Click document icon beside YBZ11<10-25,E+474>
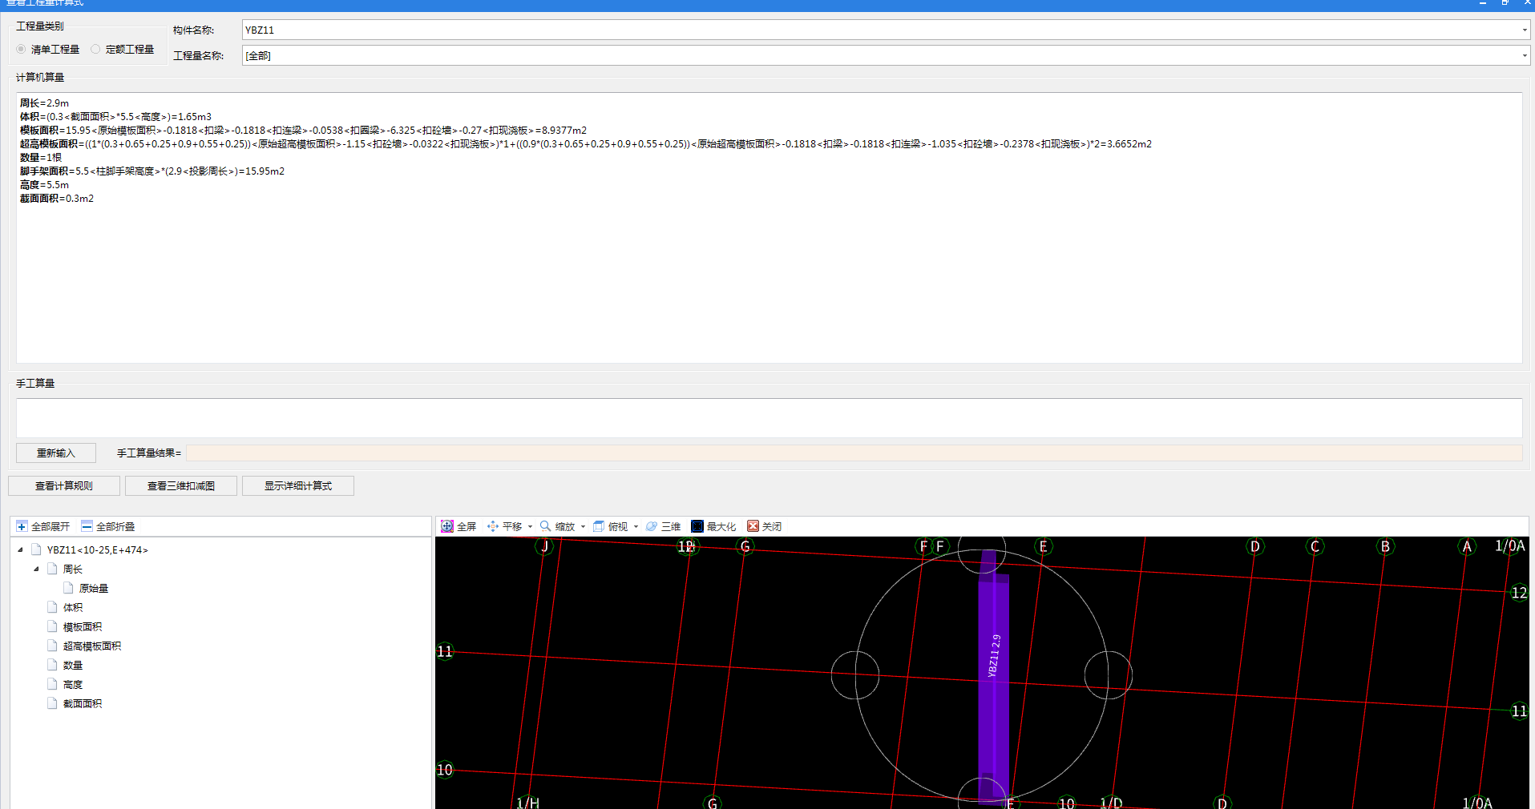The image size is (1535, 809). click(36, 549)
